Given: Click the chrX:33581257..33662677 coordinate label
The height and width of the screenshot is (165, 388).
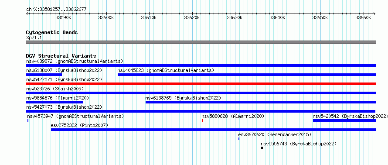Looking at the screenshot, I should coord(56,10).
